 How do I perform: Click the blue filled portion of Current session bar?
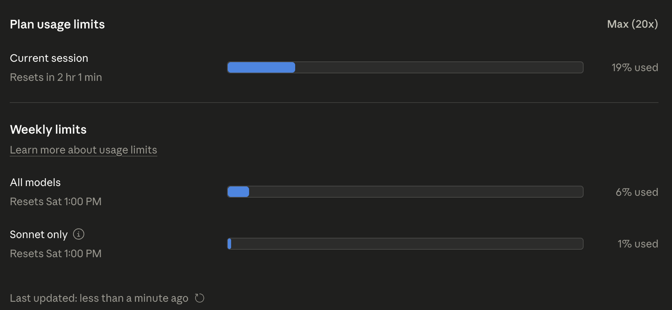261,67
